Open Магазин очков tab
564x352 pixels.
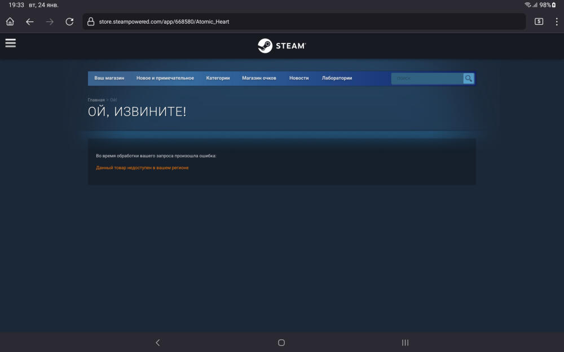point(259,78)
